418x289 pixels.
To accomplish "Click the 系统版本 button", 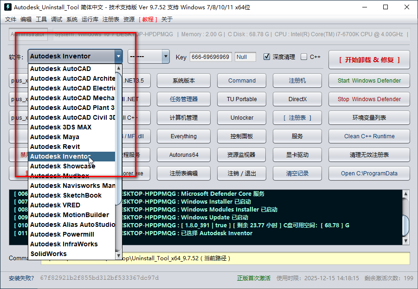I will click(x=184, y=81).
